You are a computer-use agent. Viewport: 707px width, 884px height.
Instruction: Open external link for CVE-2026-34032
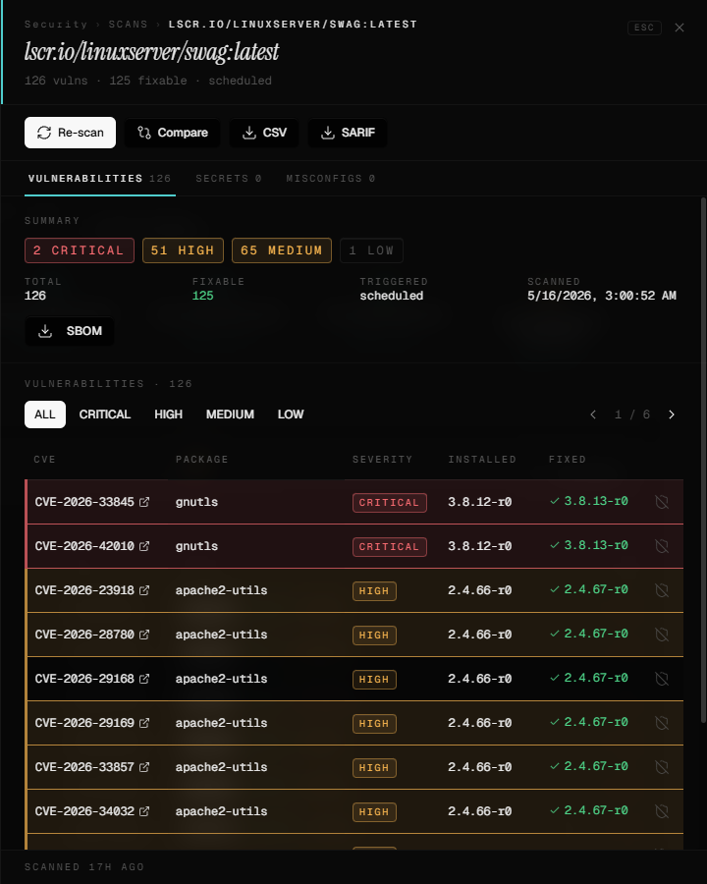(144, 810)
